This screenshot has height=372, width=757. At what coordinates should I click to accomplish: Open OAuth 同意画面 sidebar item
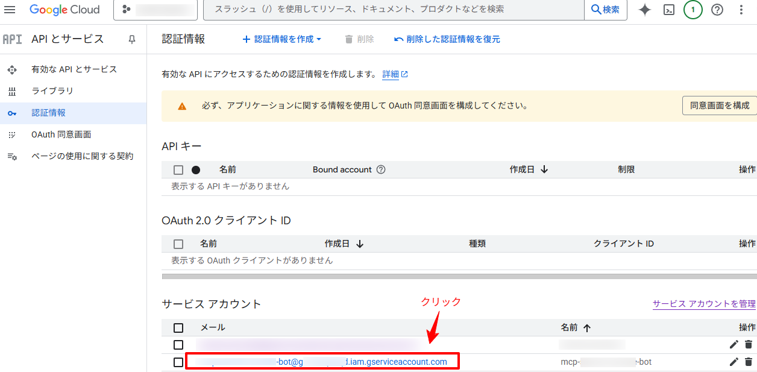click(x=61, y=134)
